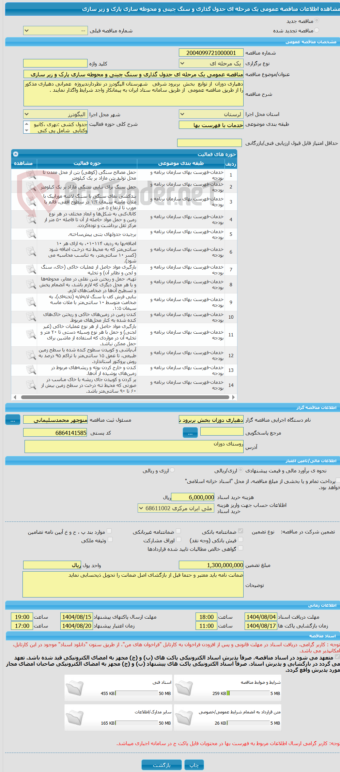Image resolution: width=340 pixels, height=772 pixels.
Task: Click the right arrow of the activity table scrollbar
Action: click(x=233, y=397)
